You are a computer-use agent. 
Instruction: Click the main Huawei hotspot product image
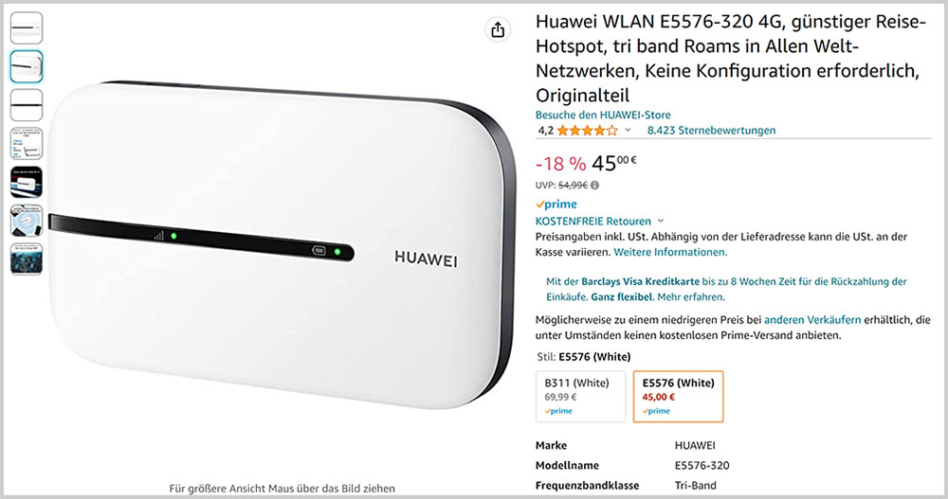click(x=282, y=244)
